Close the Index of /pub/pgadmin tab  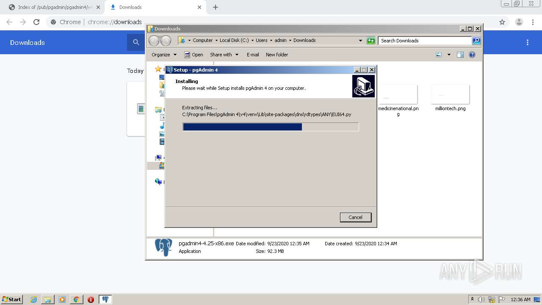(98, 7)
